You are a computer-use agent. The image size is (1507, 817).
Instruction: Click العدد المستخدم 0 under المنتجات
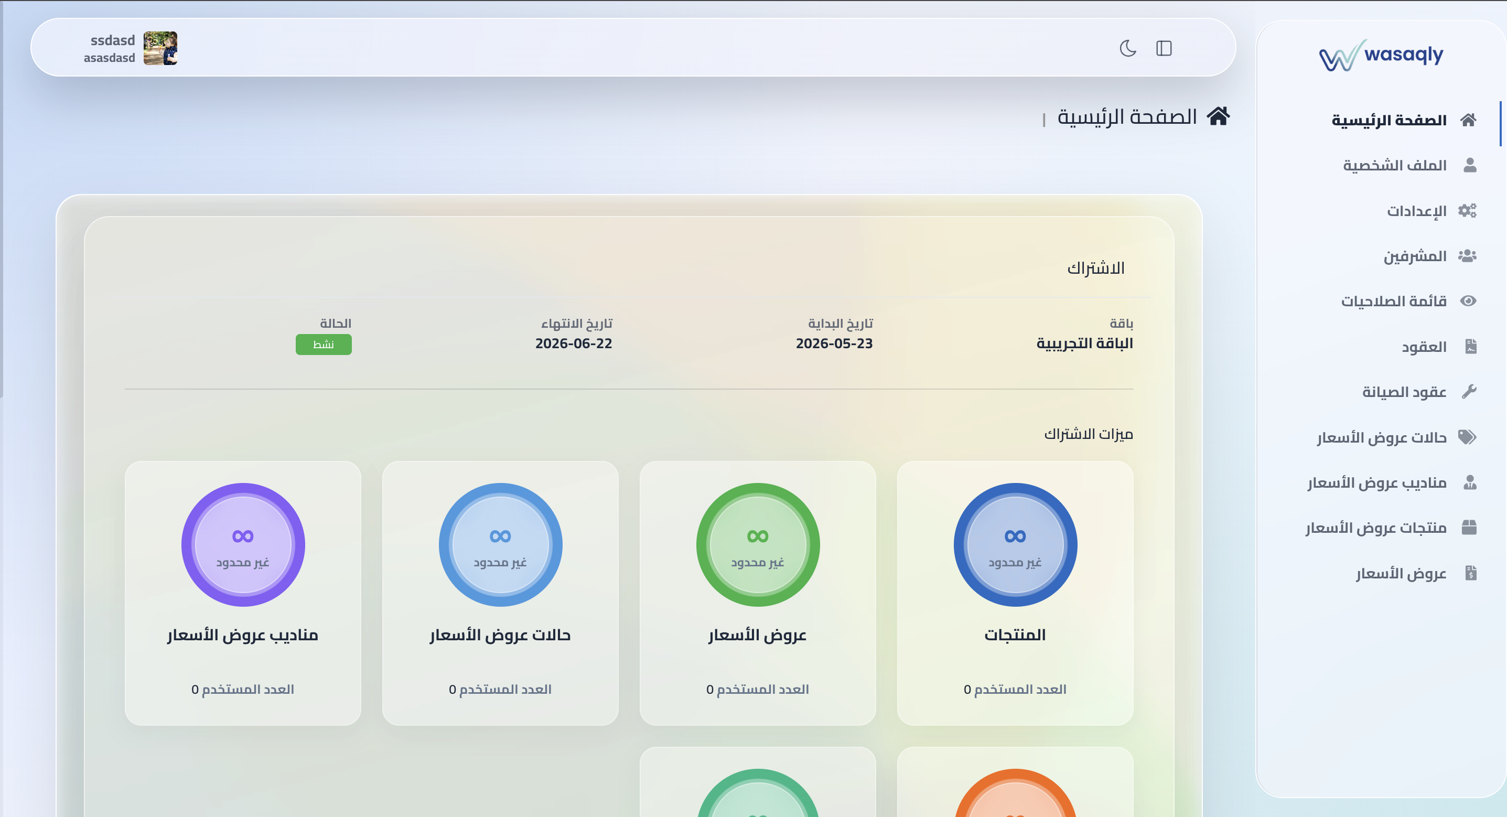[1015, 689]
